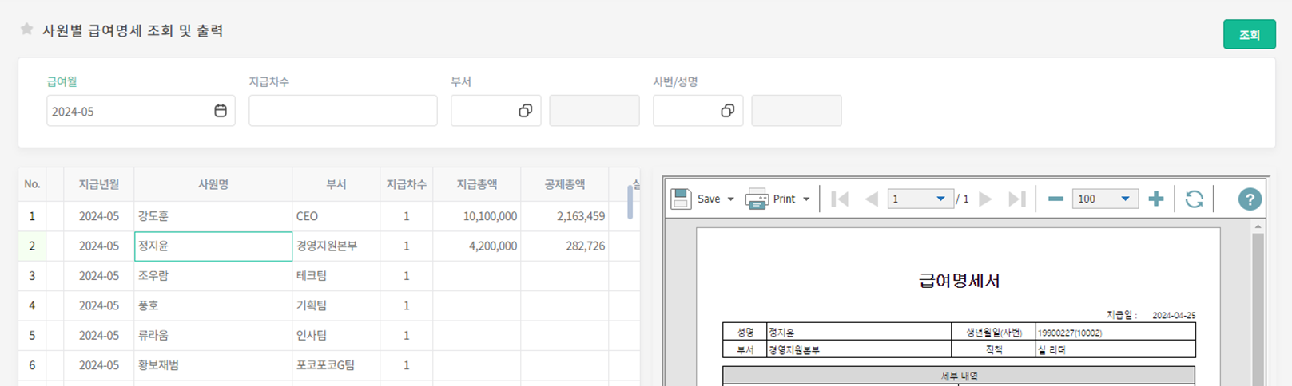The image size is (1292, 386).
Task: Click the Save disk icon in report viewer
Action: click(x=681, y=199)
